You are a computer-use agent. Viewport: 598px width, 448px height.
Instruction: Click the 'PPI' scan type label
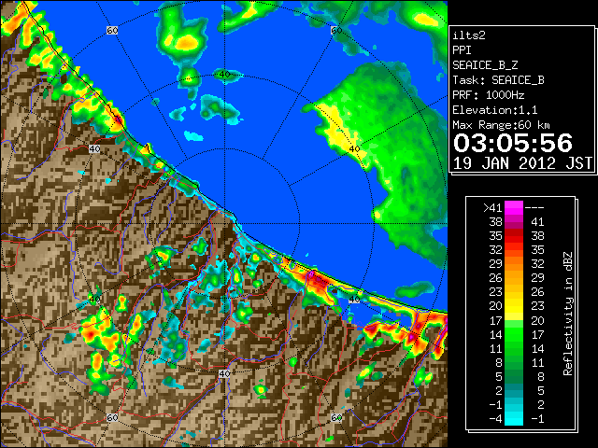[x=462, y=50]
